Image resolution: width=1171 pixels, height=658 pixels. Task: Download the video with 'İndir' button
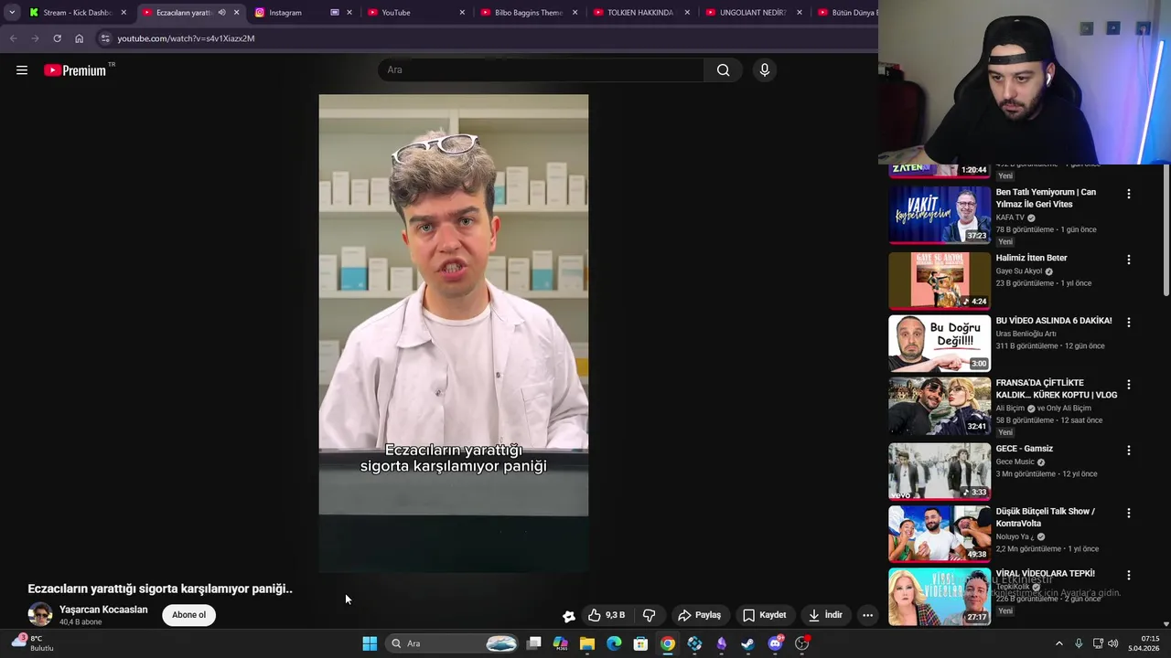826,615
